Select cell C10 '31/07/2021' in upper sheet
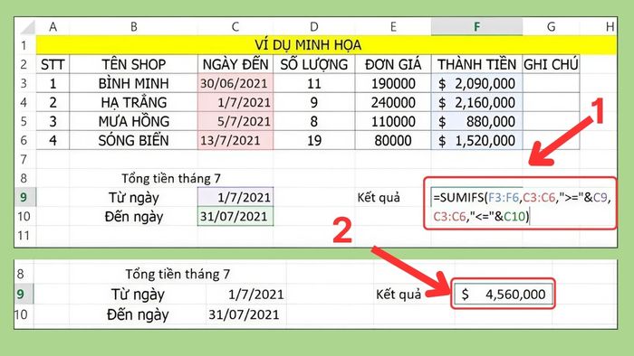Image resolution: width=634 pixels, height=356 pixels. click(x=235, y=217)
